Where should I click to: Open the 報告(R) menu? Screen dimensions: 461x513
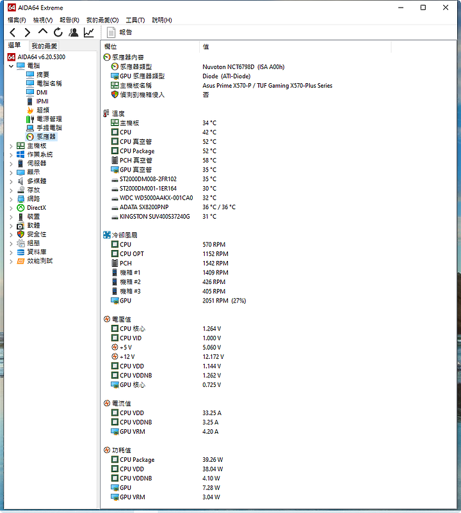pyautogui.click(x=69, y=20)
